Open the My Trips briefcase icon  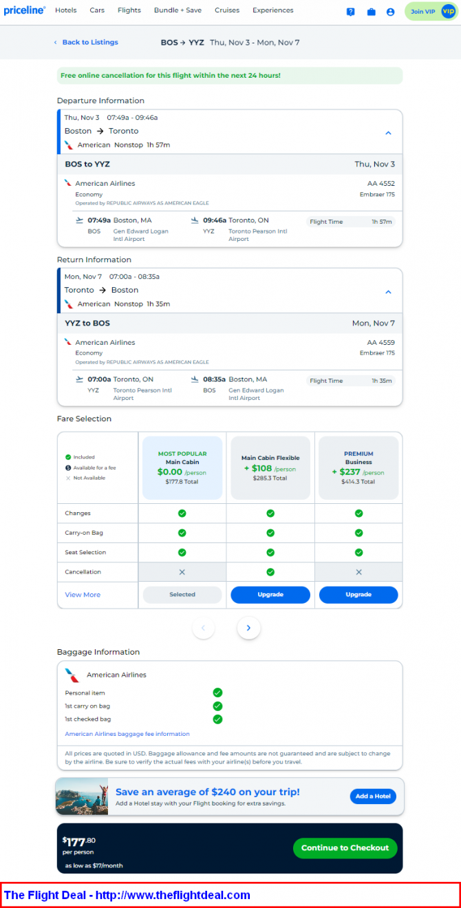point(371,12)
